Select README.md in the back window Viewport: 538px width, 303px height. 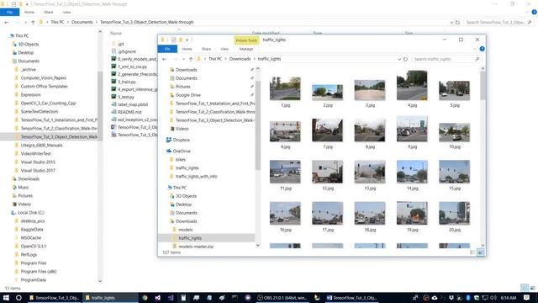[129, 112]
